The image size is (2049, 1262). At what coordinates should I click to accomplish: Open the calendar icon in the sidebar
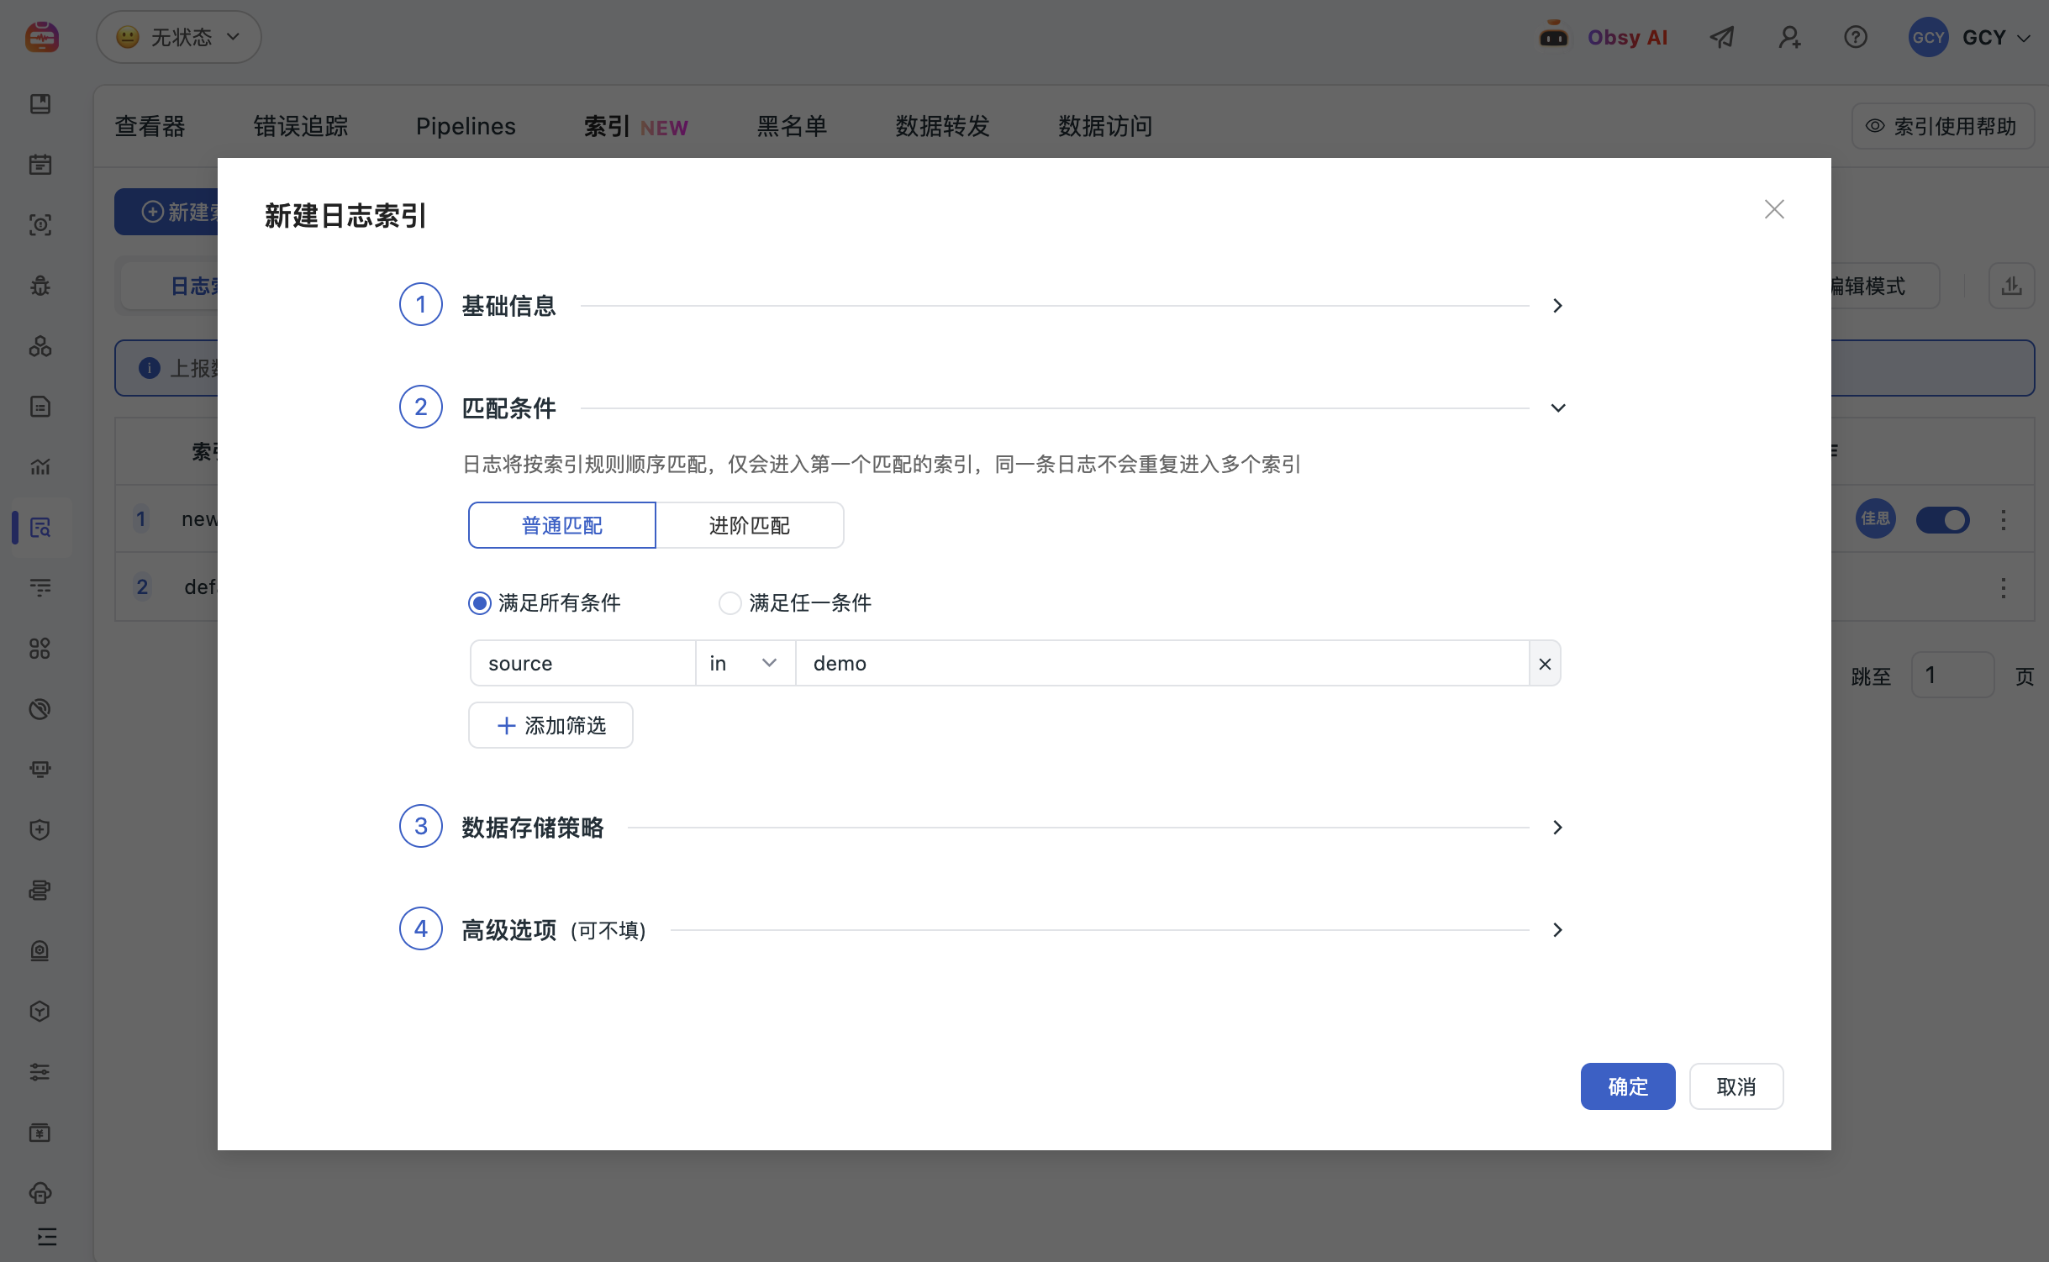pos(40,164)
